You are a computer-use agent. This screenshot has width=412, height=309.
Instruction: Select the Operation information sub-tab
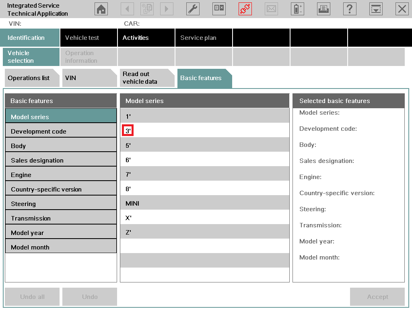(89, 57)
